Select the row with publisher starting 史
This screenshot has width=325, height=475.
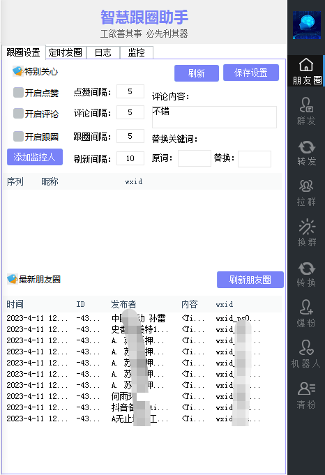click(x=143, y=329)
